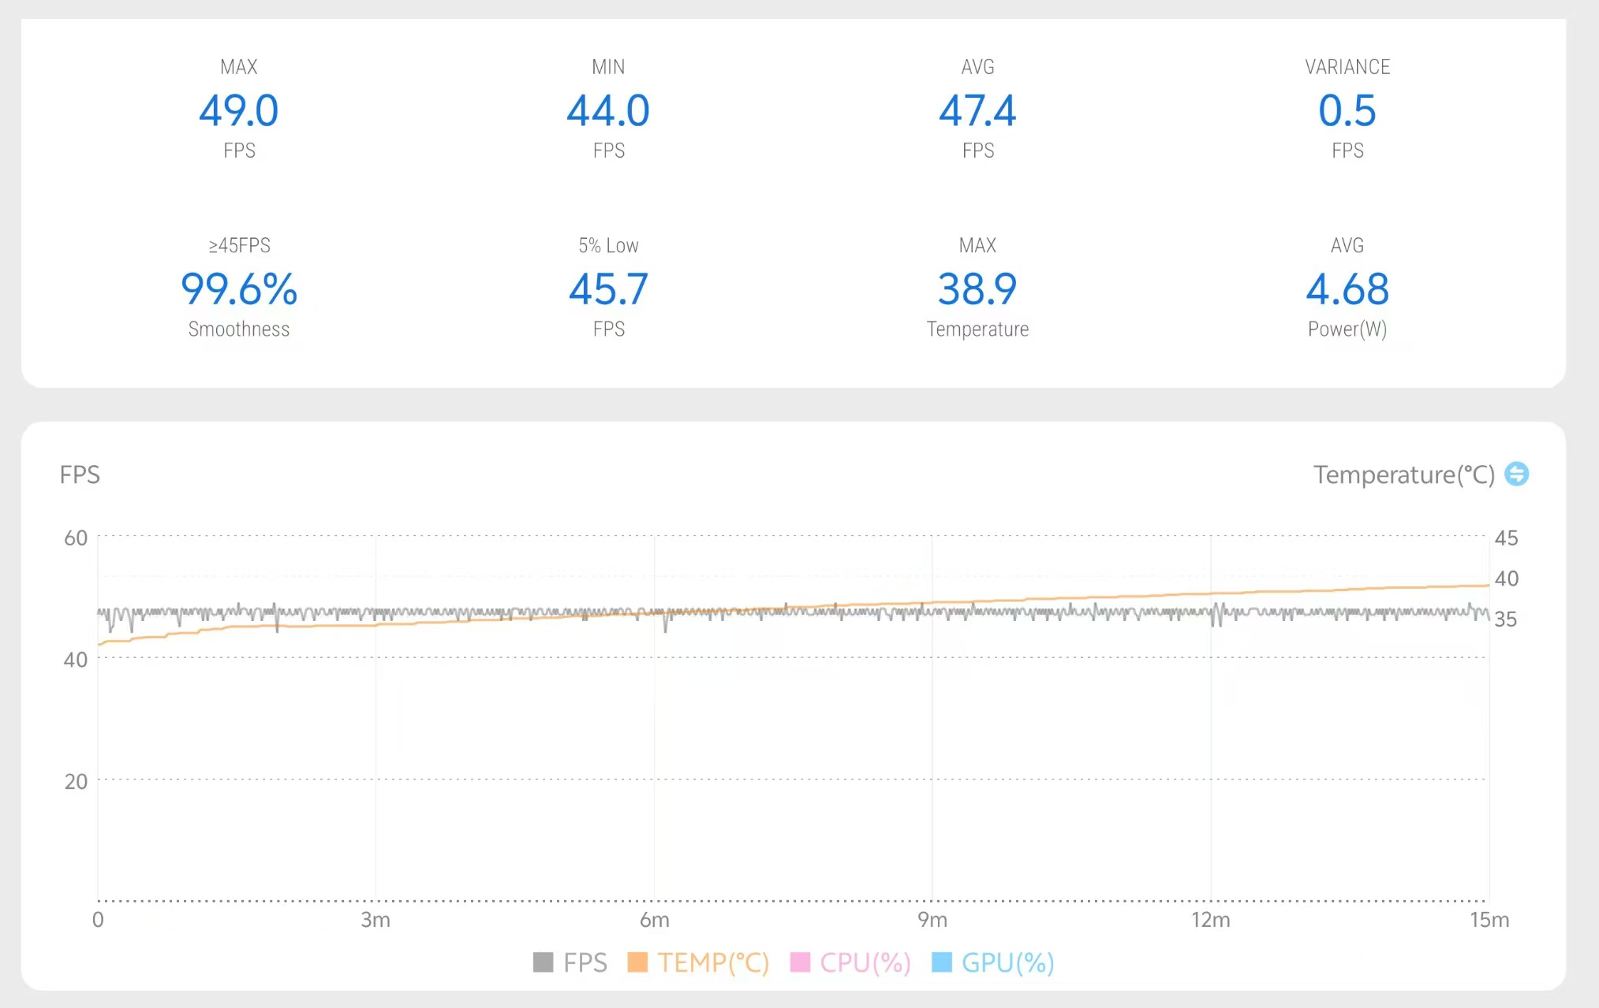Click the 38.9 max Temperature stat
Image resolution: width=1599 pixels, height=1008 pixels.
[x=977, y=289]
